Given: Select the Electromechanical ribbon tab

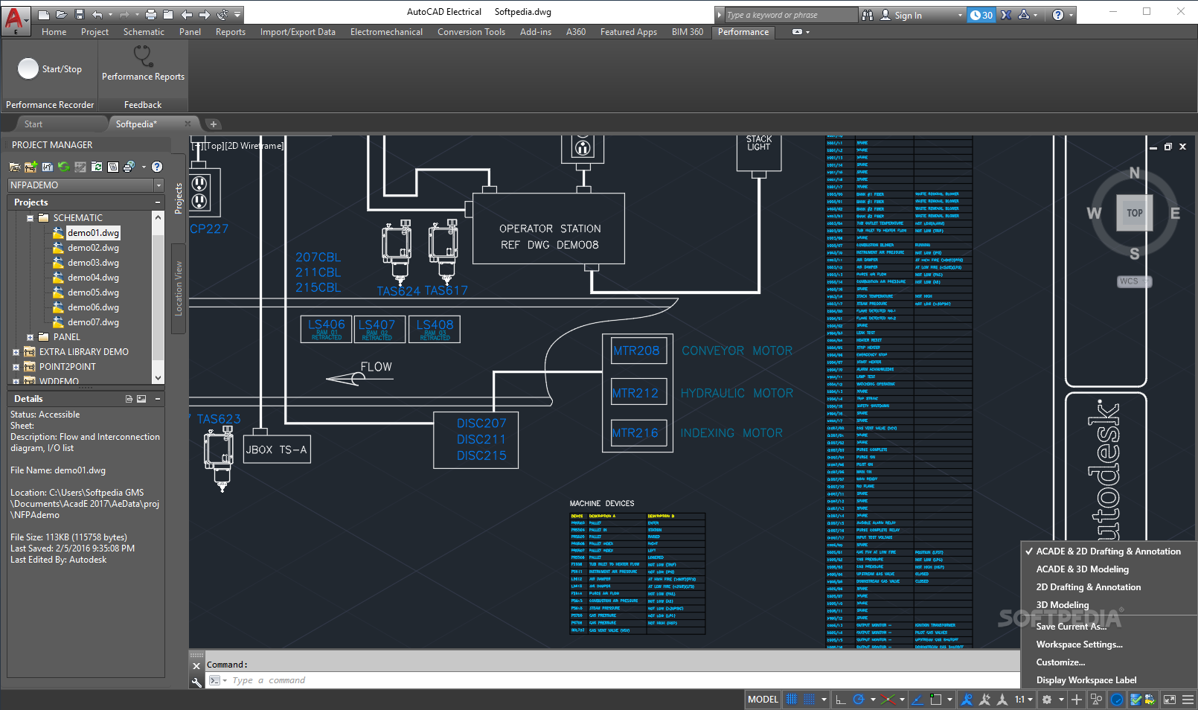Looking at the screenshot, I should pyautogui.click(x=386, y=32).
